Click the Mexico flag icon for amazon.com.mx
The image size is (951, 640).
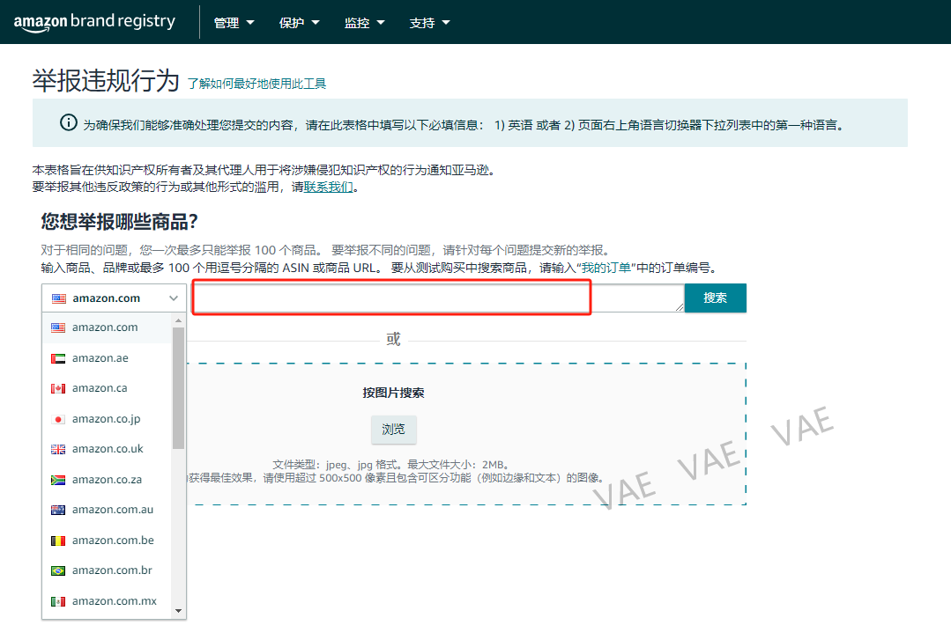(x=58, y=601)
